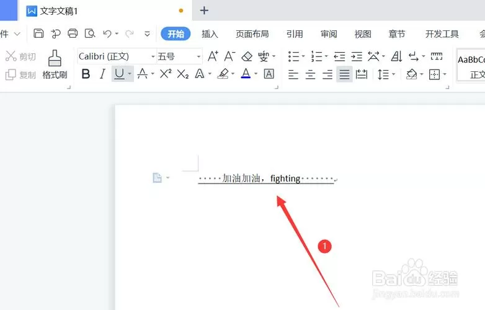Toggle Strikethrough formatting
The height and width of the screenshot is (310, 485).
pyautogui.click(x=142, y=74)
